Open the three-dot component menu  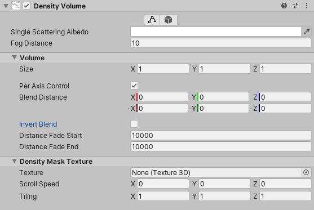tap(307, 6)
